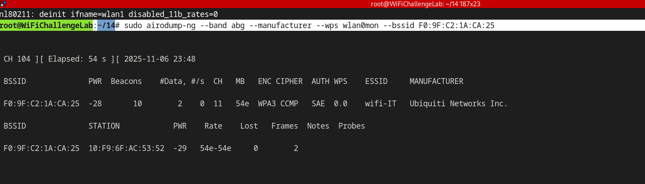Viewport: 645px width, 184px height.
Task: Click the red terminal title bar text
Action: [425, 4]
